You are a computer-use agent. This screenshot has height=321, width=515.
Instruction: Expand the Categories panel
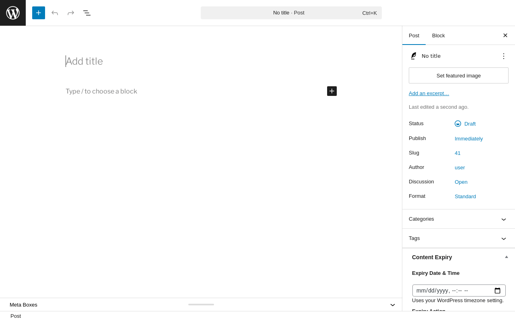(x=459, y=219)
